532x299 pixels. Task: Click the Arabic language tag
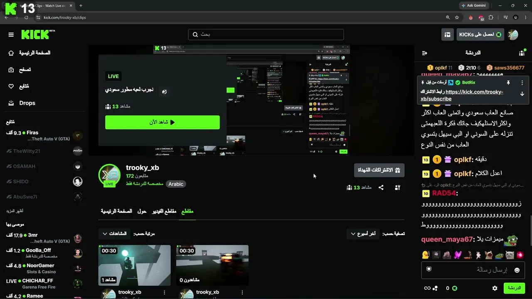click(x=176, y=184)
